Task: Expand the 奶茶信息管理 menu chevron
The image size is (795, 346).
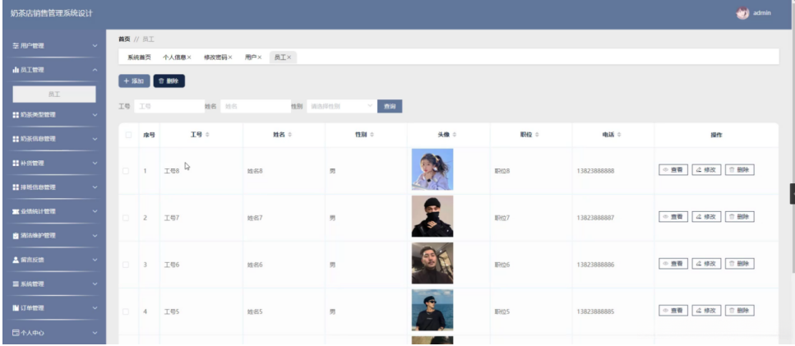Action: pos(95,139)
